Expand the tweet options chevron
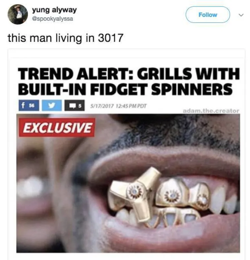 (241, 15)
